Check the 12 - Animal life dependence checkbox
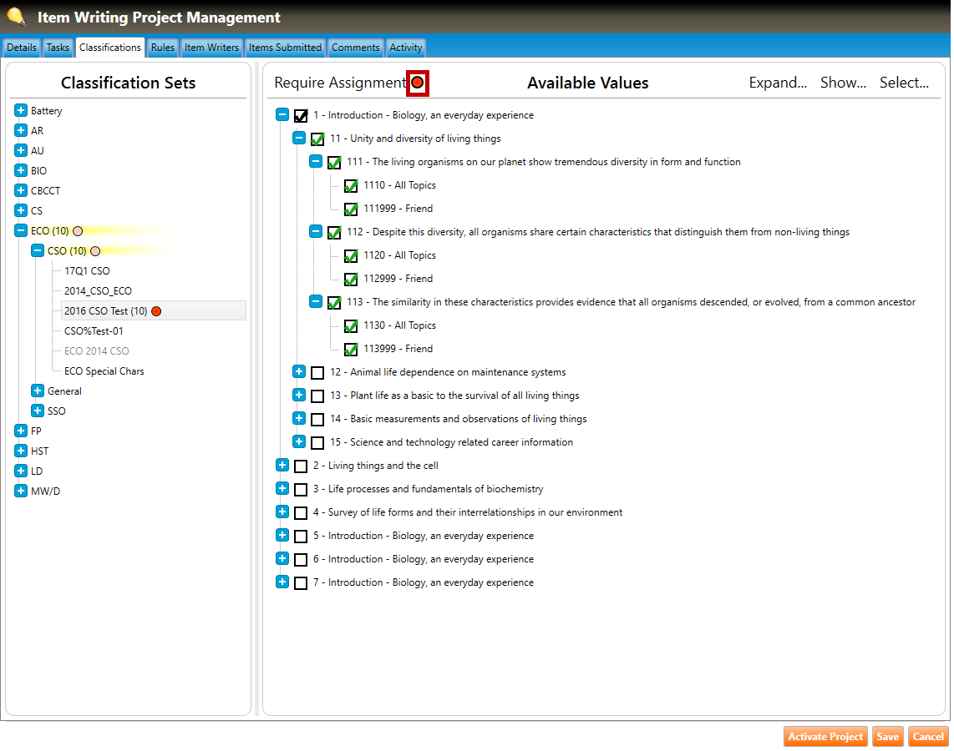 coord(317,373)
